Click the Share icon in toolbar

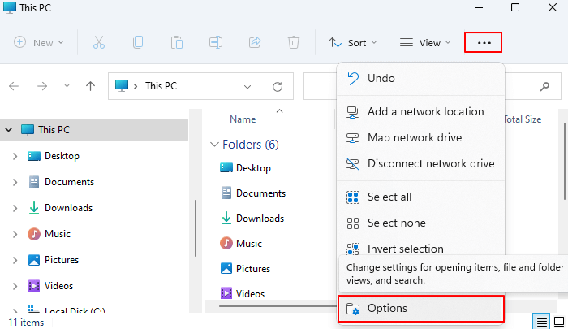tap(255, 42)
